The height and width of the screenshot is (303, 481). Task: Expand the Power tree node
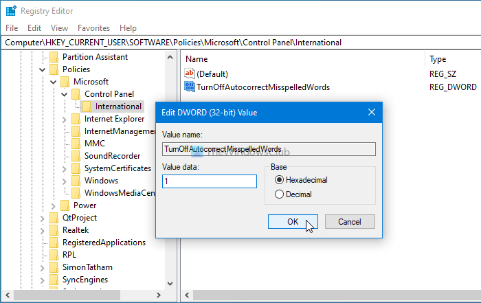[54, 205]
